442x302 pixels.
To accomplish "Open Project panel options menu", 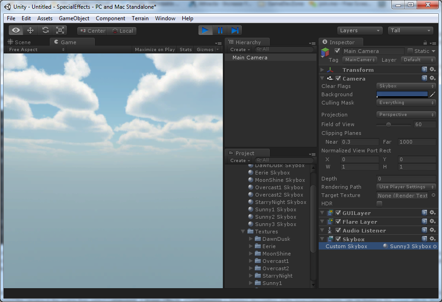I will [x=312, y=154].
